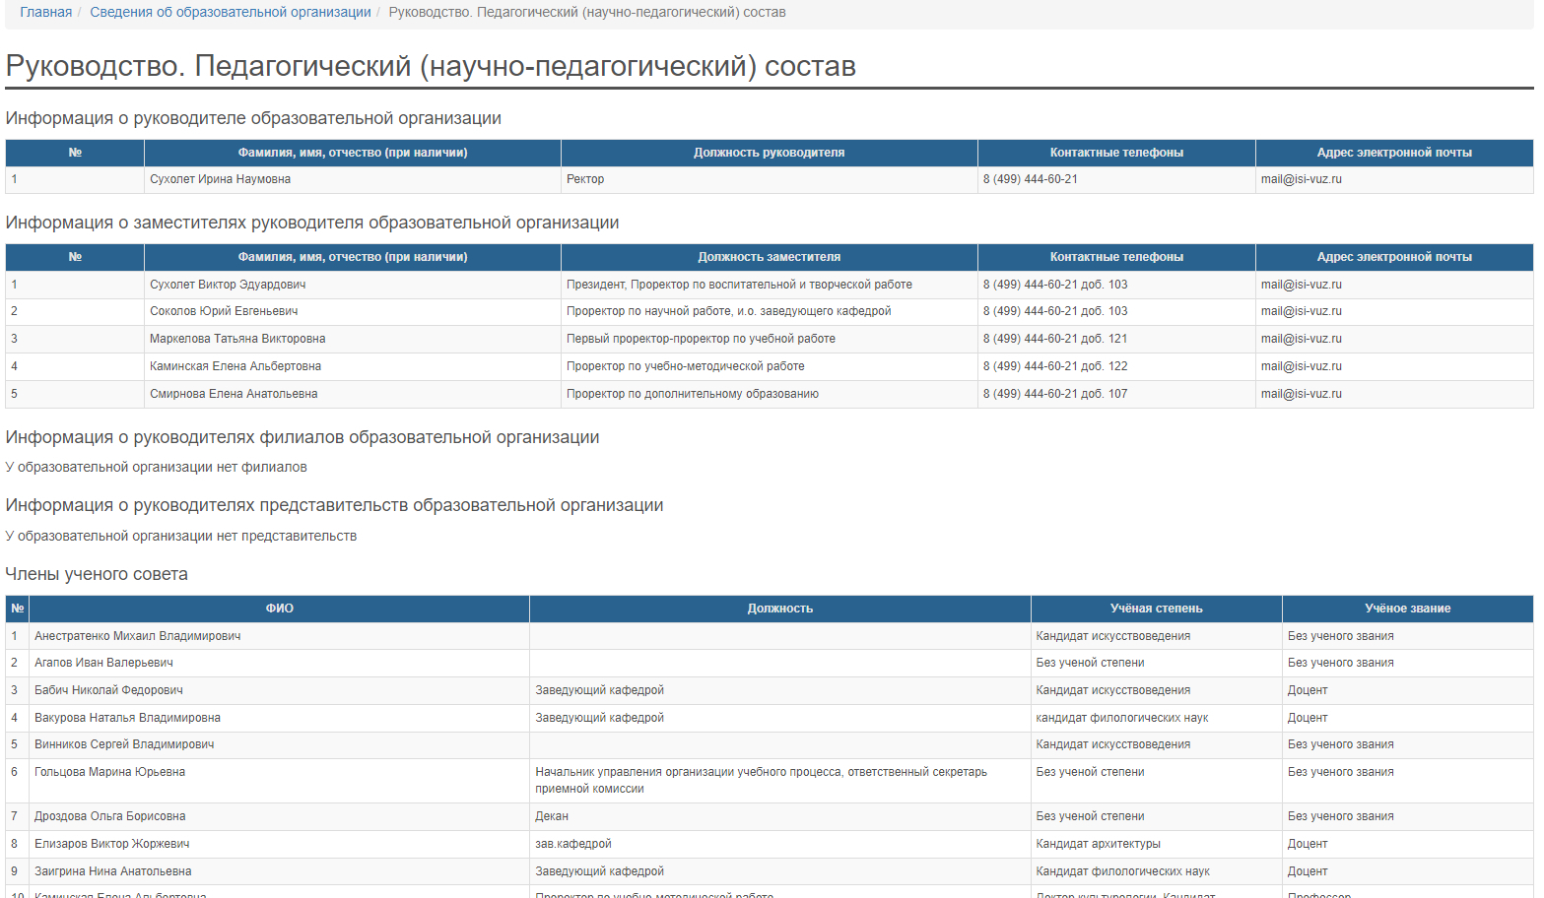The image size is (1544, 898).
Task: Click "Проректор по дополнительному образованию"
Action: (x=693, y=394)
